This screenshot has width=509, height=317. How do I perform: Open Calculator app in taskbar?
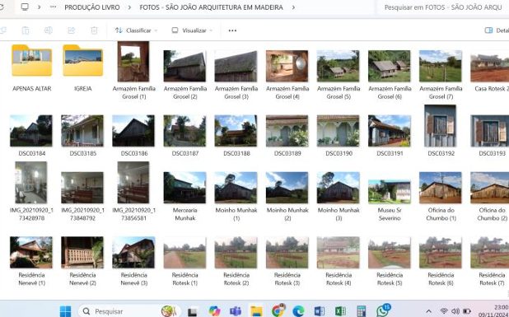pyautogui.click(x=361, y=311)
